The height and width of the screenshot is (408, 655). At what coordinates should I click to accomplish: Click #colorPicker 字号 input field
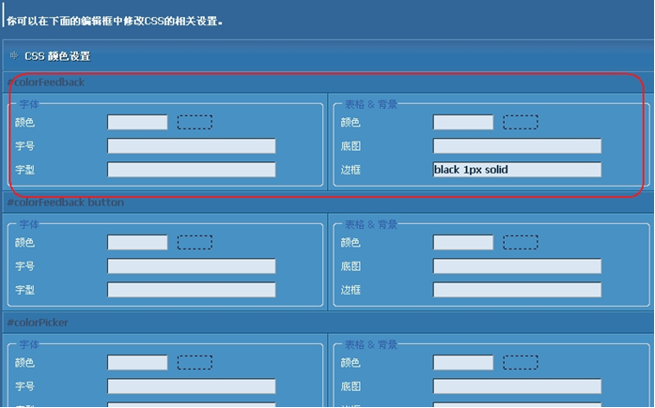coord(192,385)
